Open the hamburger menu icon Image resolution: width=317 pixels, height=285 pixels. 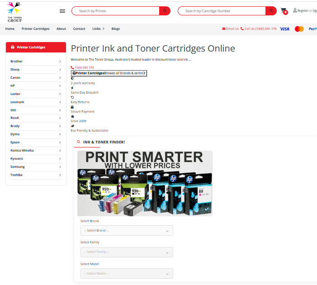[62, 11]
